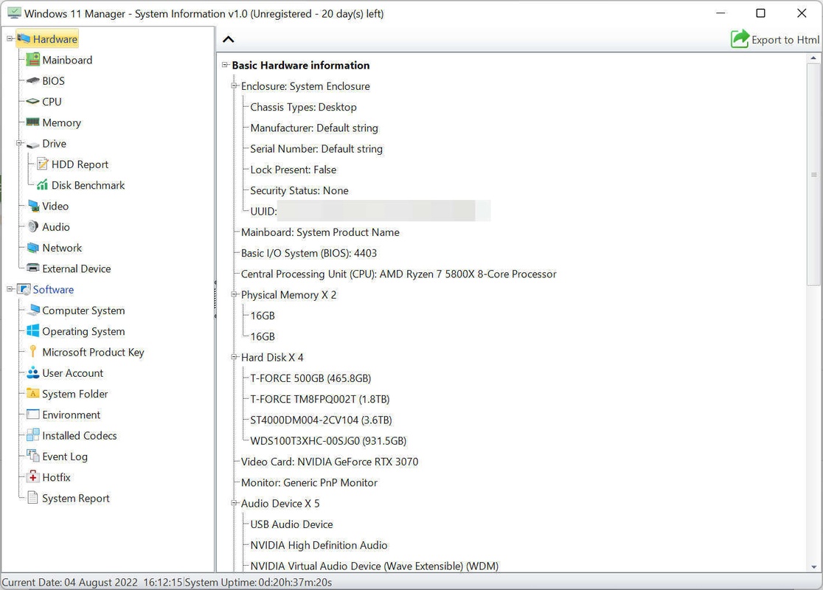
Task: Click the scroll down arrow of details pane
Action: coord(814,566)
